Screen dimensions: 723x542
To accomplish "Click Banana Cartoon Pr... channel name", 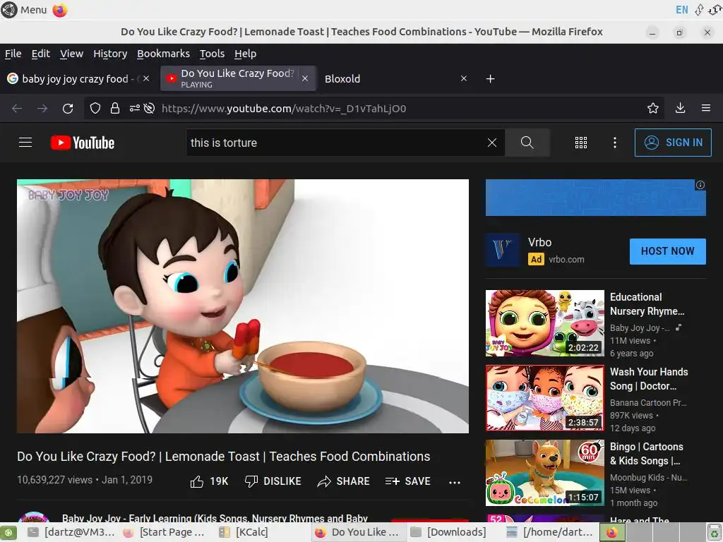I will pos(648,403).
